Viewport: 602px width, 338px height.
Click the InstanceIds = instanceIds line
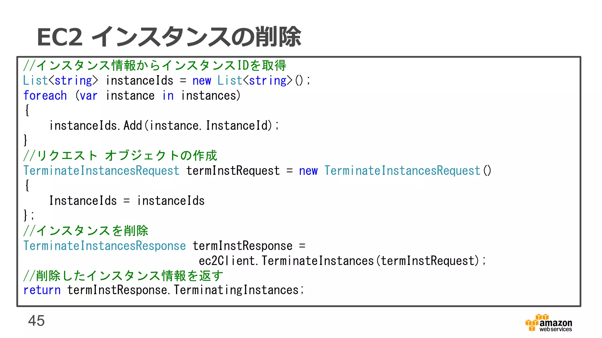click(x=127, y=201)
